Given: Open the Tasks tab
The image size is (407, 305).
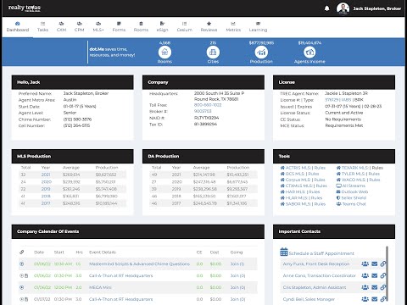Looking at the screenshot, I should point(42,27).
